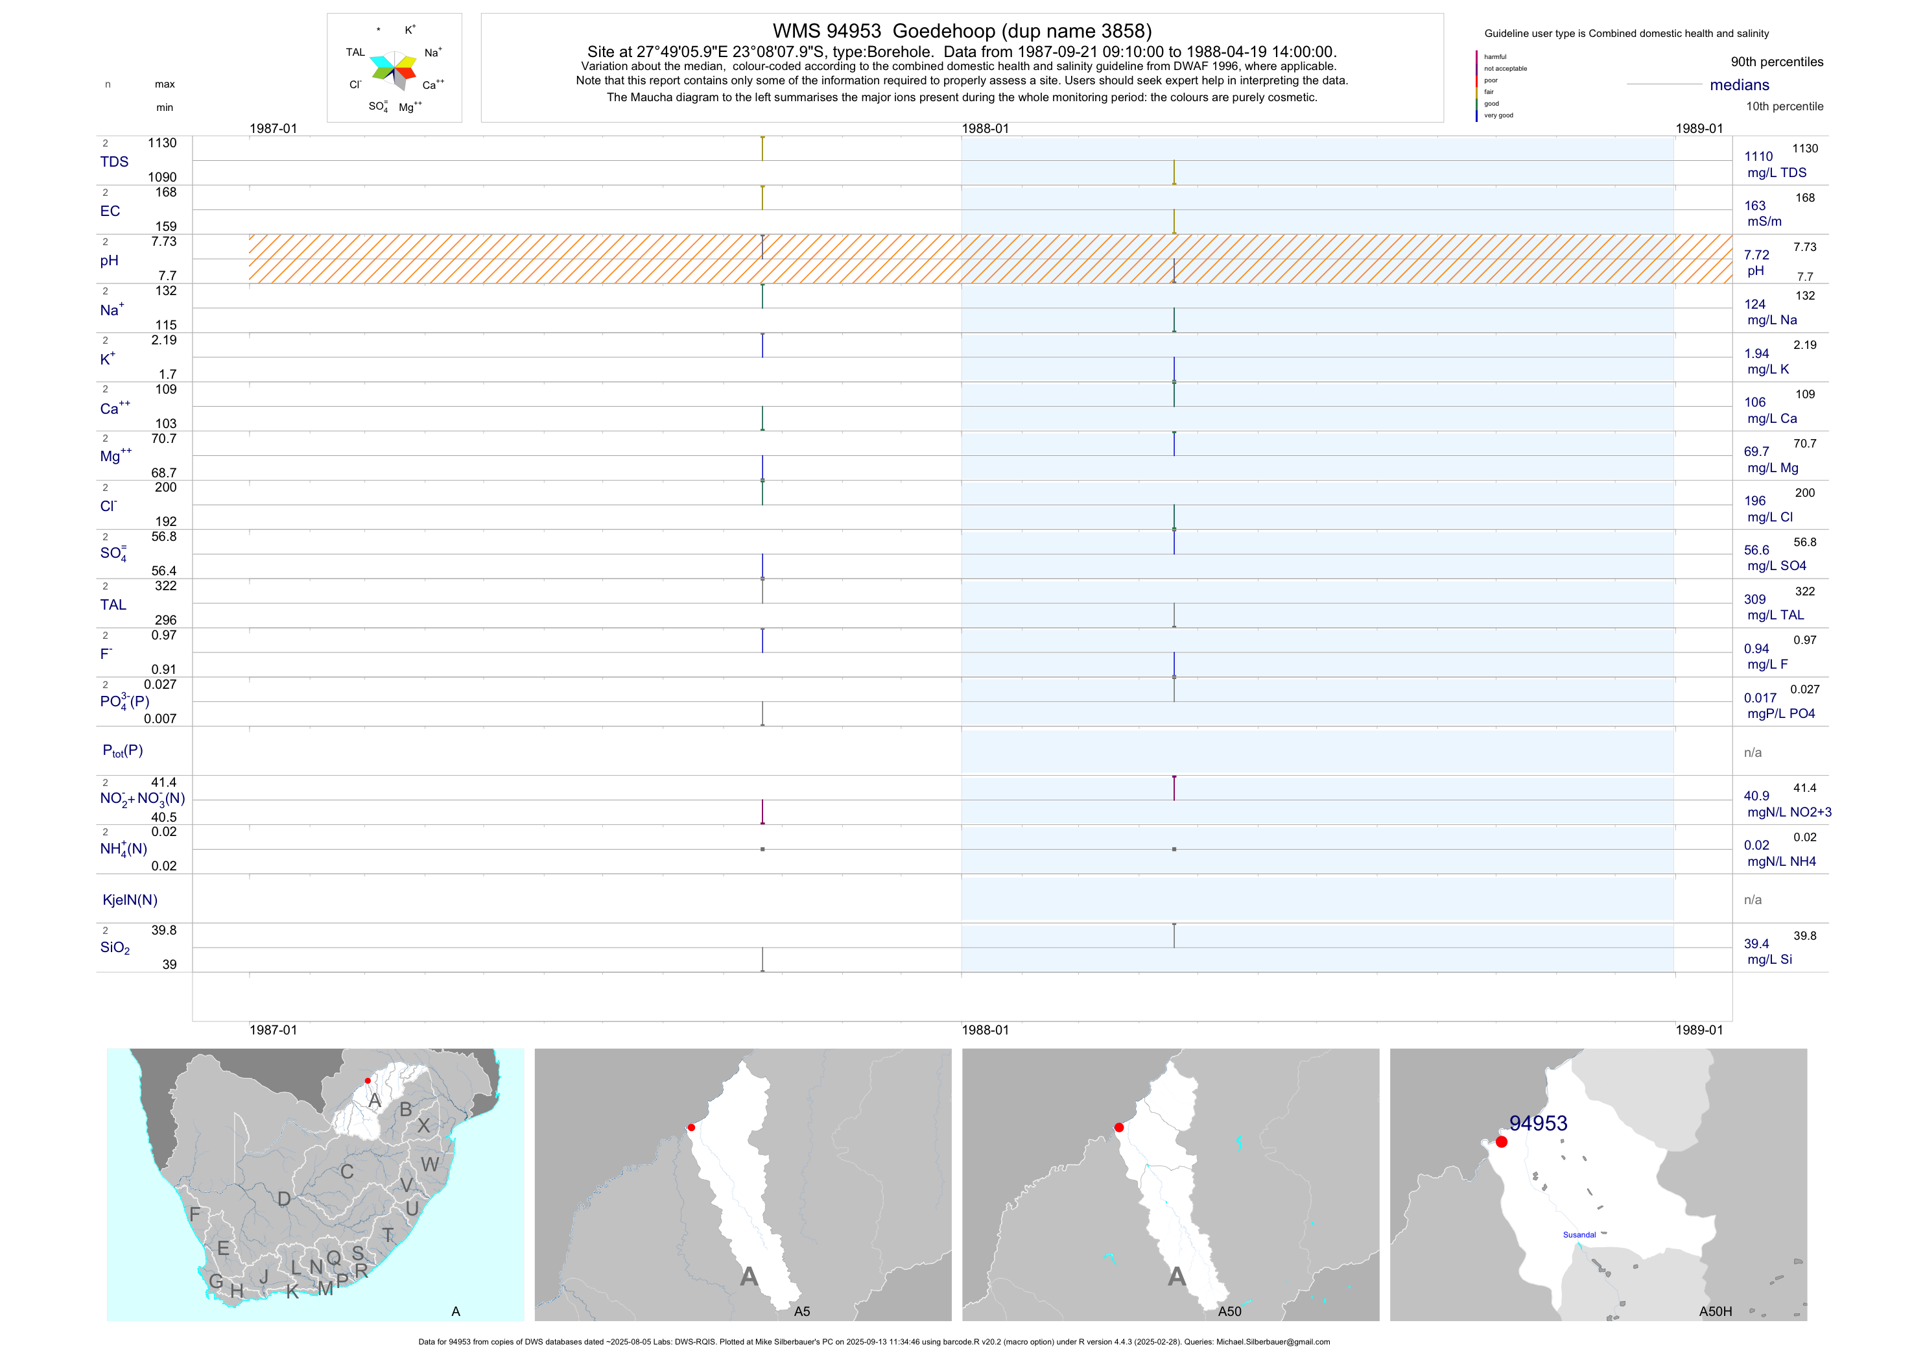
Task: Click the guideline colour legend bar
Action: [1476, 86]
